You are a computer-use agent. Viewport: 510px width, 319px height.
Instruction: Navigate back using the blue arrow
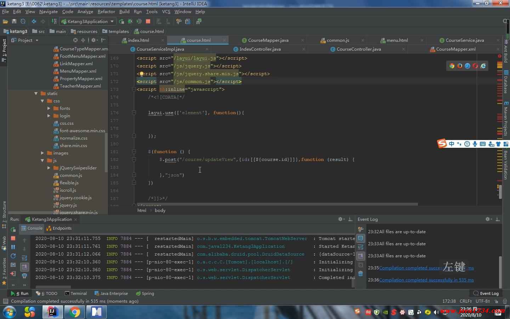click(34, 21)
